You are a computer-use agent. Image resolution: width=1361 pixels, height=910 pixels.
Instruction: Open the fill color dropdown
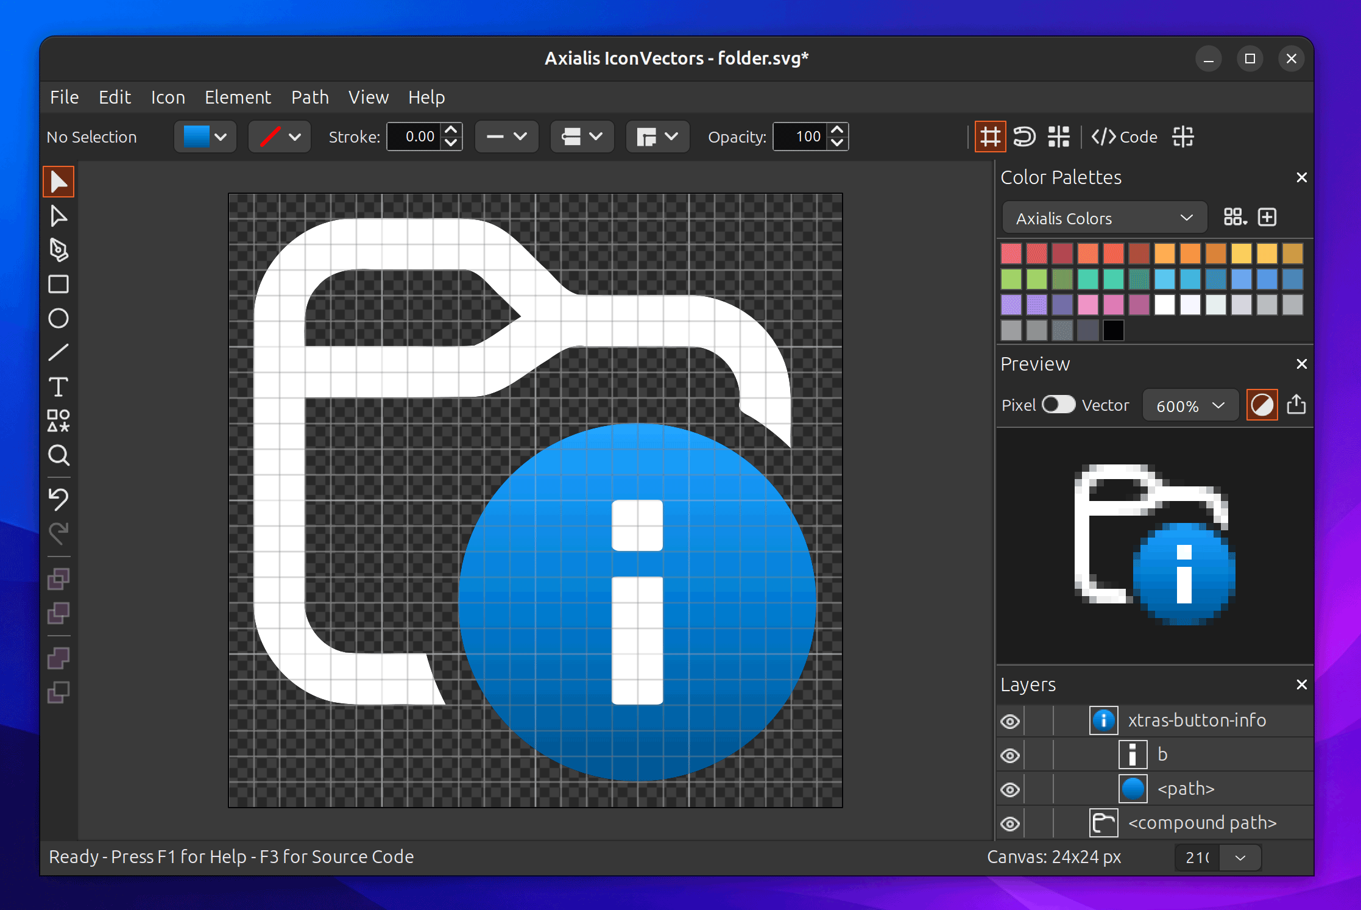pyautogui.click(x=205, y=137)
